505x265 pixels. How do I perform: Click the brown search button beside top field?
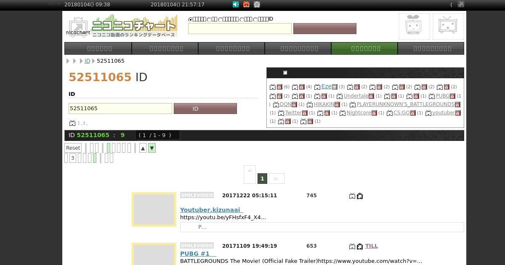tap(324, 29)
